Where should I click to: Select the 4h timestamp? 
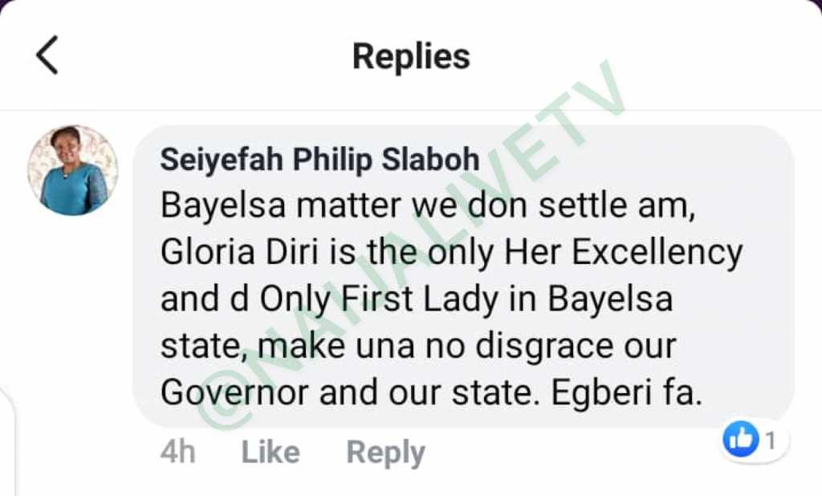pos(177,452)
